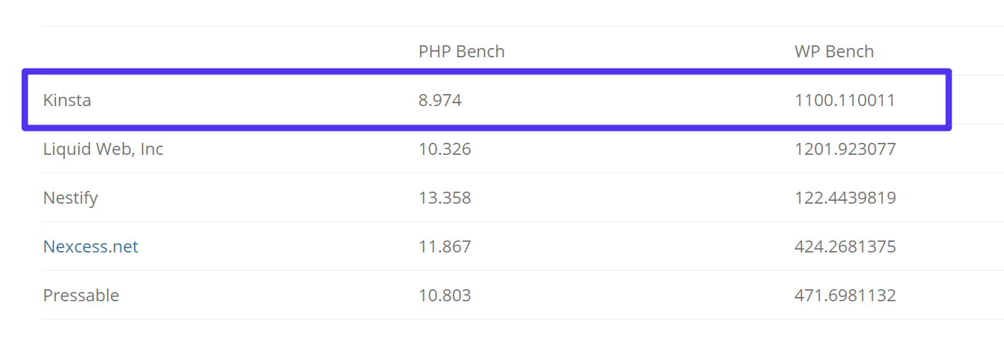
Task: Click Nexcess.net's PHP Bench score 11.867
Action: [x=444, y=247]
